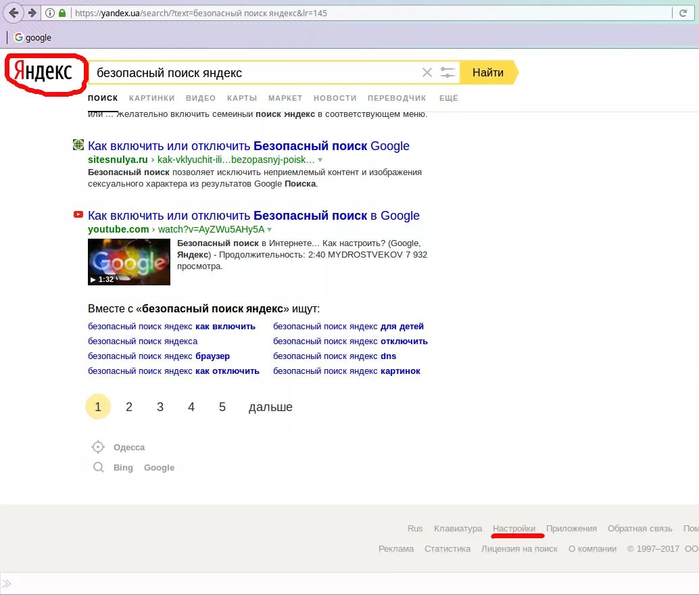This screenshot has width=699, height=595.
Task: Open sitesnulya.ru result title link
Action: pos(248,146)
